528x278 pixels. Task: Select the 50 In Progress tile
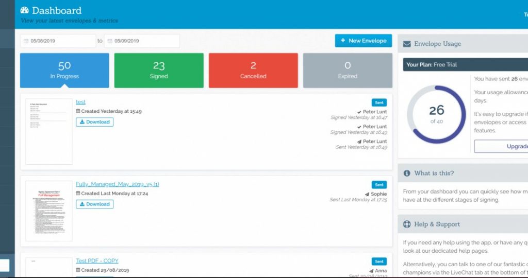pyautogui.click(x=64, y=70)
